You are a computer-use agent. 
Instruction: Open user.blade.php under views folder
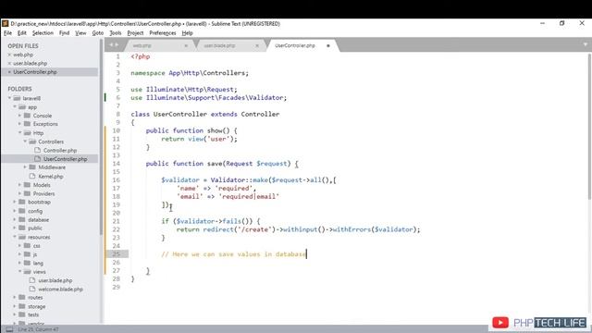point(55,280)
